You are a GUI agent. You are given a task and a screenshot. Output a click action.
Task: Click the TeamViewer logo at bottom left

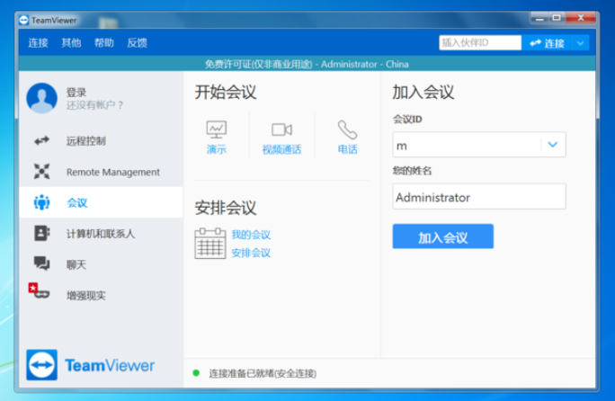click(x=42, y=365)
